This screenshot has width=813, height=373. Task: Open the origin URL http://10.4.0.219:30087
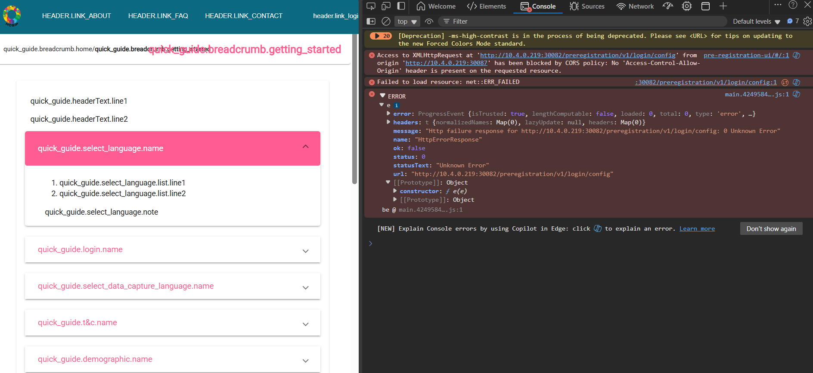click(446, 63)
